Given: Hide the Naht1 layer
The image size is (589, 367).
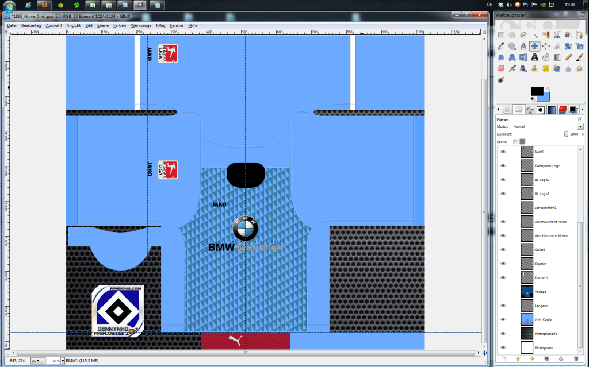Looking at the screenshot, I should (x=503, y=152).
